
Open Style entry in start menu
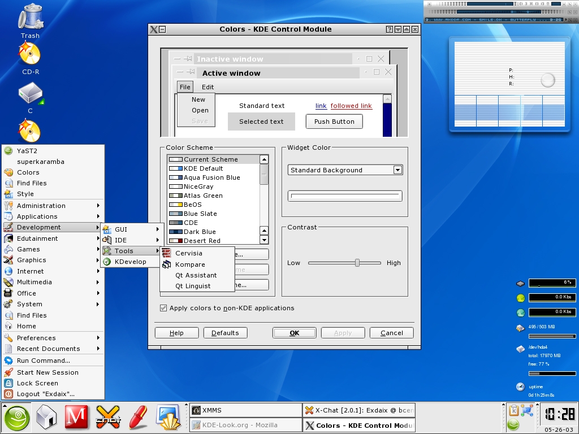tap(53, 194)
